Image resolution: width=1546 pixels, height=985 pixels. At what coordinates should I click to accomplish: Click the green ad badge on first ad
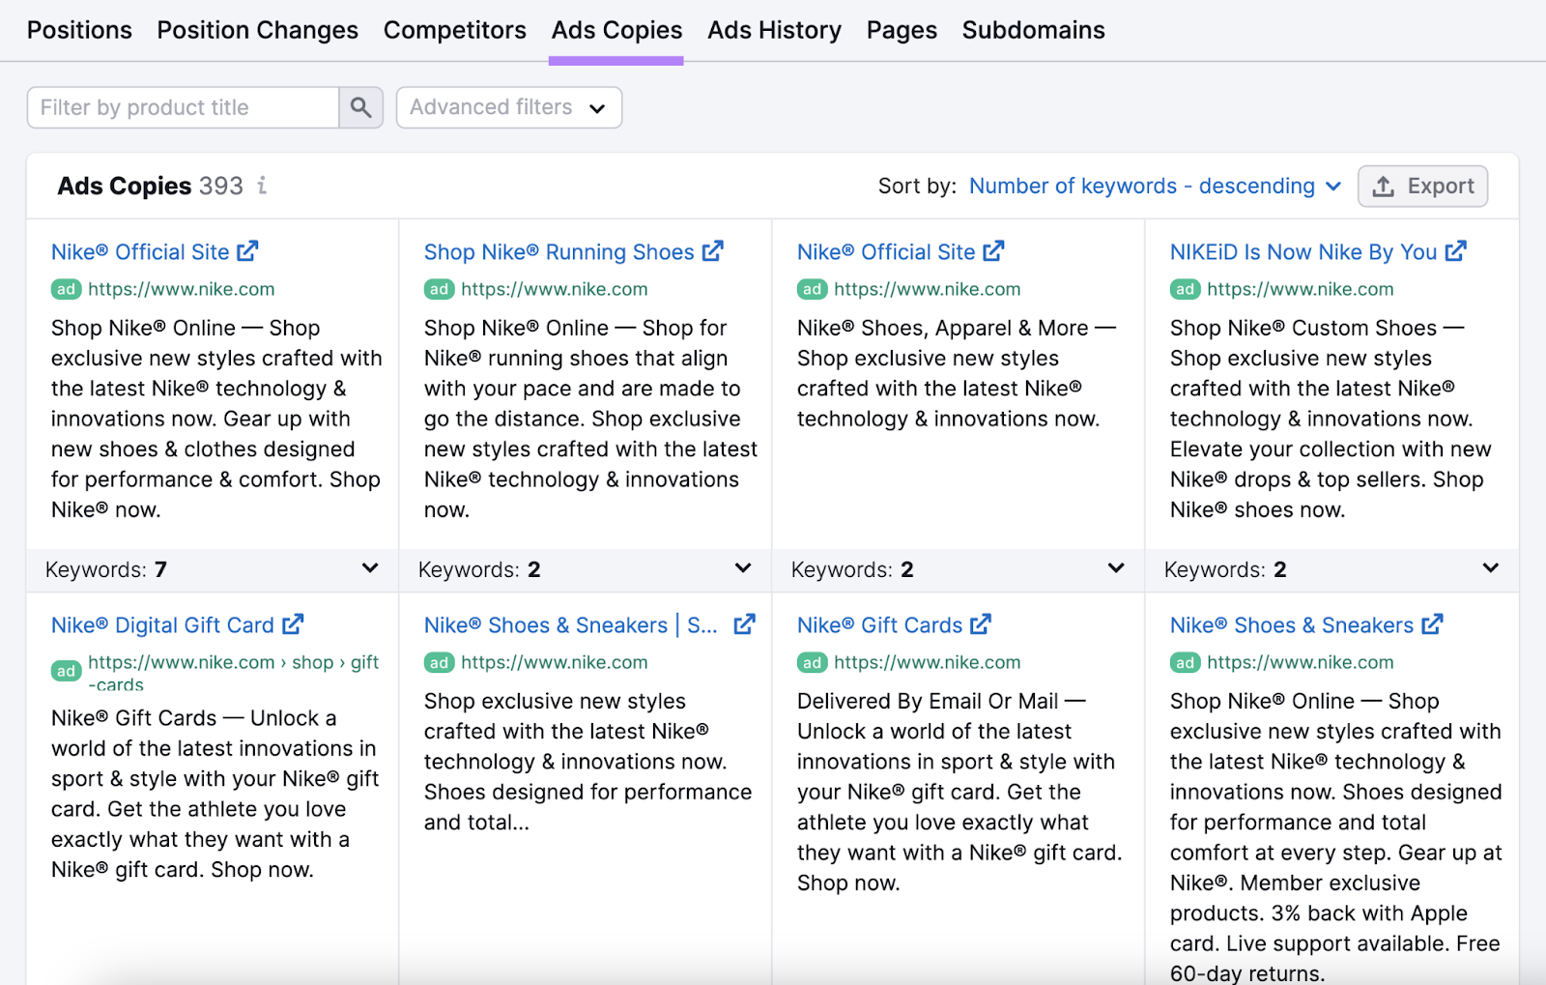point(66,288)
